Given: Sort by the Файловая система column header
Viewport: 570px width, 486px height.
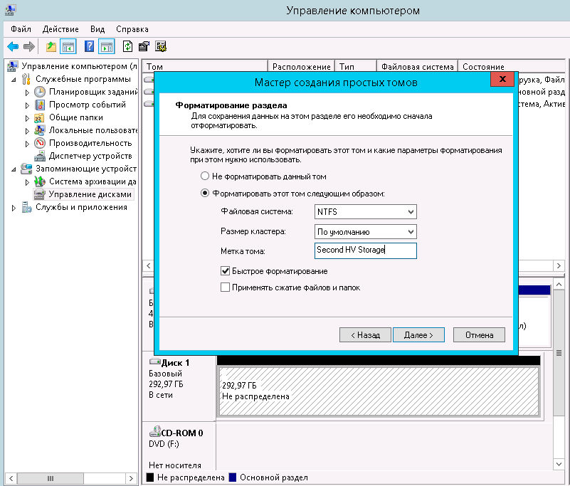Looking at the screenshot, I should point(417,66).
